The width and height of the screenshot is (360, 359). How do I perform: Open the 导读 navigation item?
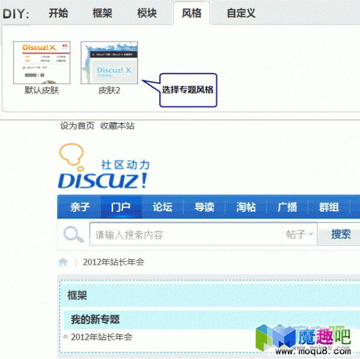point(205,207)
